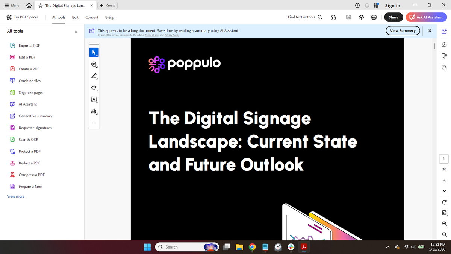The width and height of the screenshot is (451, 254).
Task: Zoom in using the magnifier plus icon
Action: point(444,224)
